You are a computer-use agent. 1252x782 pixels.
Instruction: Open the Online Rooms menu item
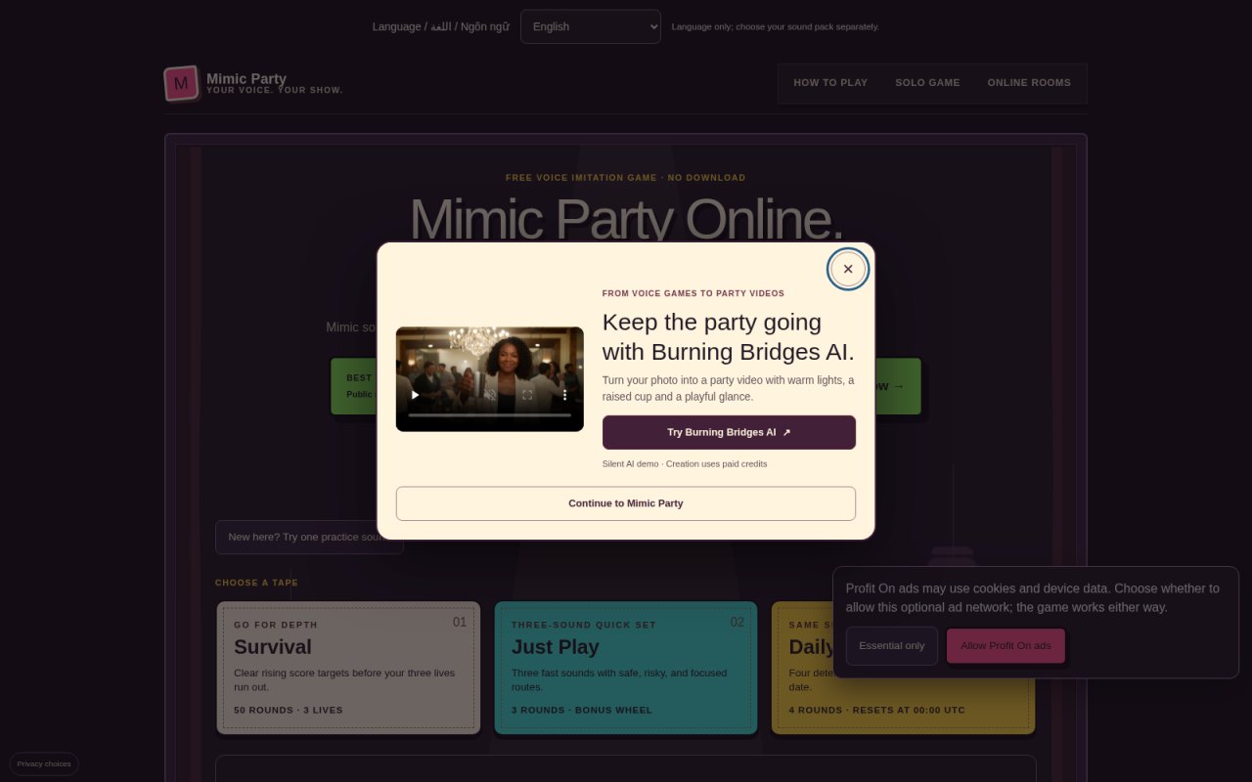1029,83
